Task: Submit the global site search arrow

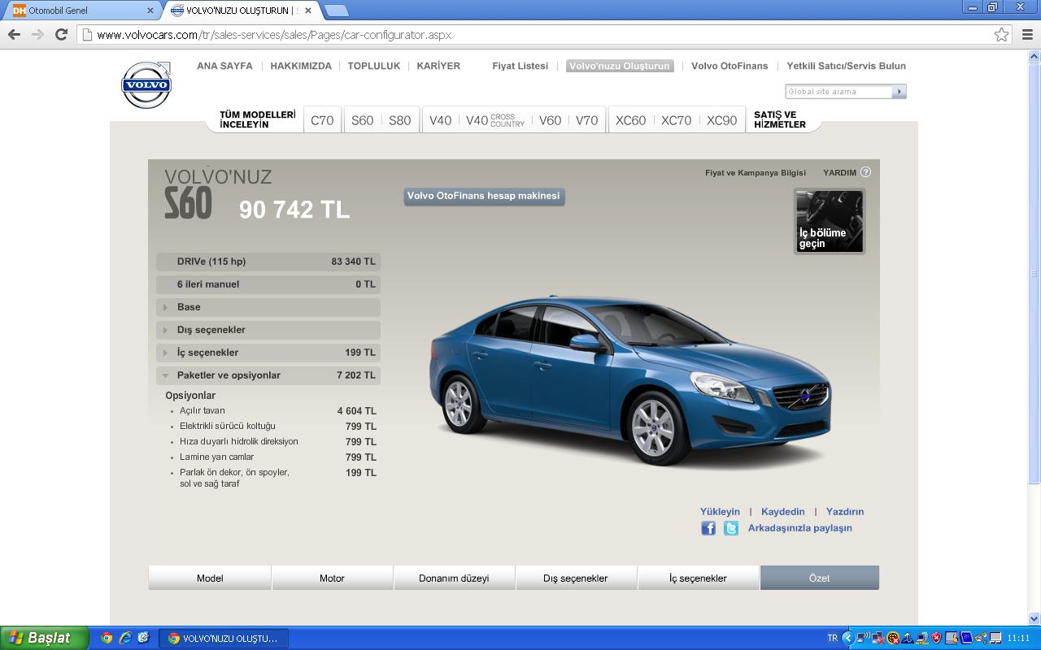Action: pyautogui.click(x=899, y=92)
